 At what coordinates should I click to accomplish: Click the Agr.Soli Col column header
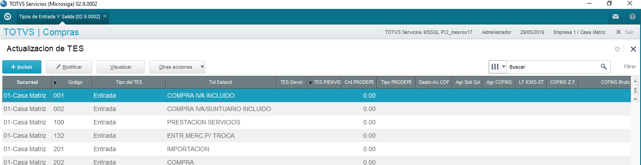[x=468, y=82]
